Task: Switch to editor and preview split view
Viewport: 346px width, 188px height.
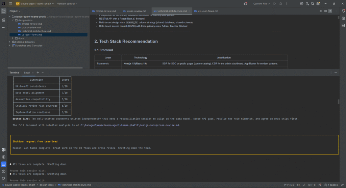Action: (x=326, y=11)
